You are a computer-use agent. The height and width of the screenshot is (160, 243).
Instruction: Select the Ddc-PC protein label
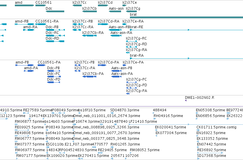click(53, 74)
